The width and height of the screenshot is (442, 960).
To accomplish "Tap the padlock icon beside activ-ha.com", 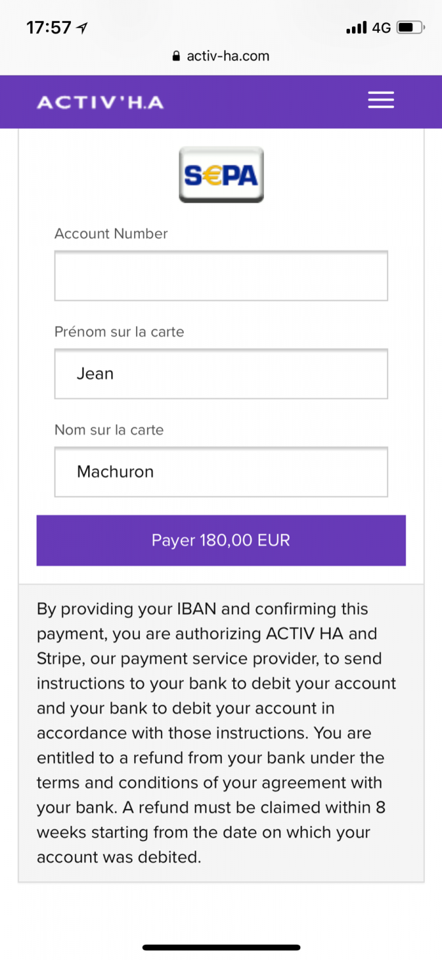I will pyautogui.click(x=177, y=56).
